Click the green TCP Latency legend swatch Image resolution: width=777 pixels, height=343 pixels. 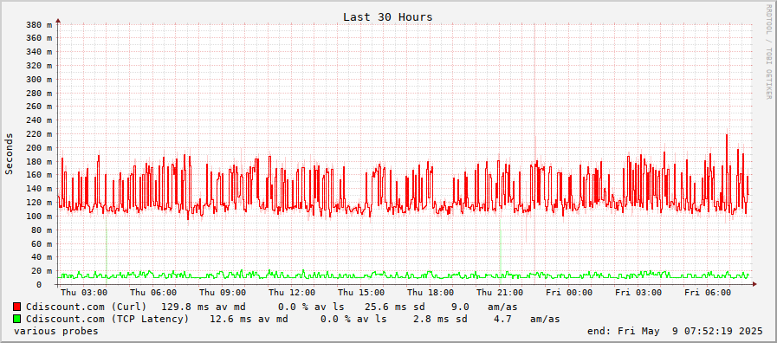(x=16, y=319)
